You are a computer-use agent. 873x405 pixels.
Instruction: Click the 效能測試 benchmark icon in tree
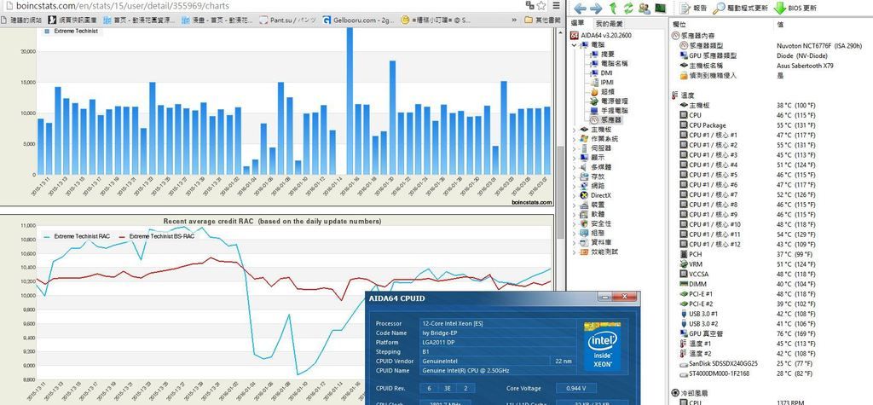(x=584, y=252)
